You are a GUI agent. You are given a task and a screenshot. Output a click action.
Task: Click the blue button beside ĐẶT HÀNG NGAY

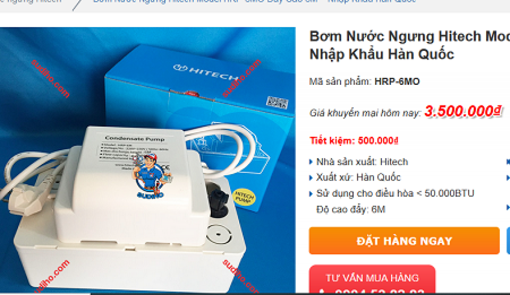(x=508, y=241)
